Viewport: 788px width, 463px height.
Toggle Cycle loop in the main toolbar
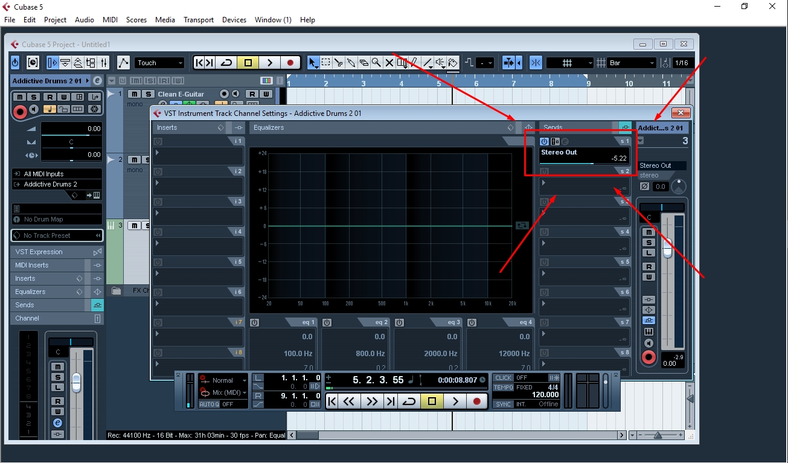click(226, 63)
